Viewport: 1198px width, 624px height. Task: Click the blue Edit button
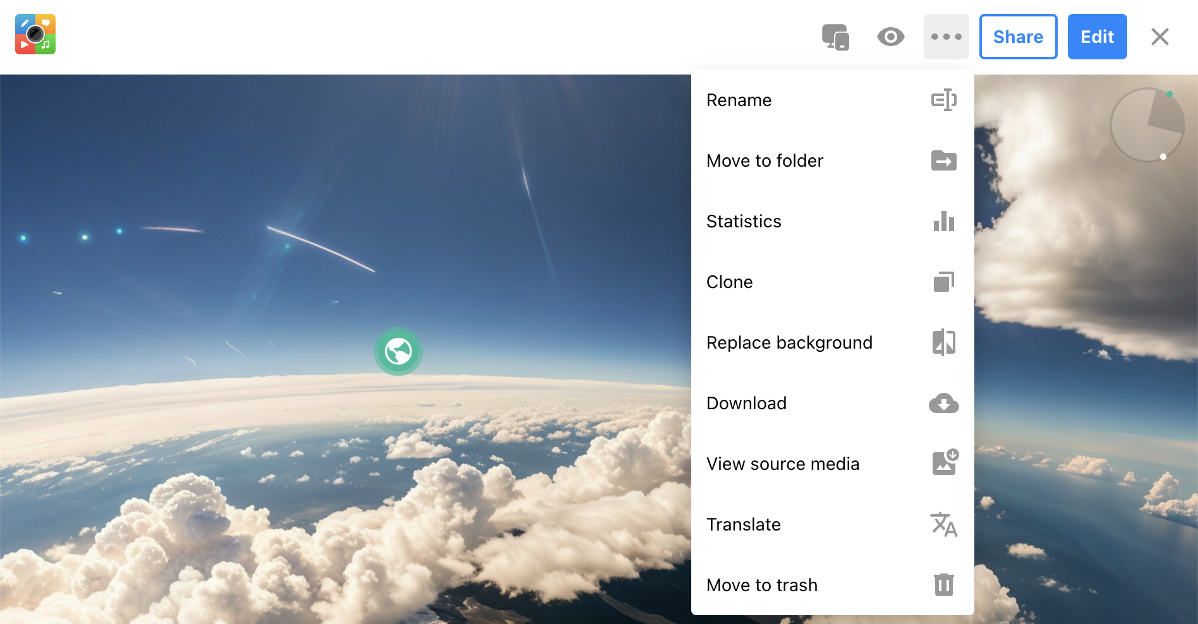1098,37
